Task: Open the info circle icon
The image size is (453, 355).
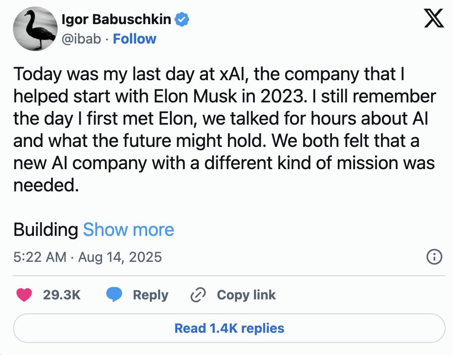Action: 434,257
